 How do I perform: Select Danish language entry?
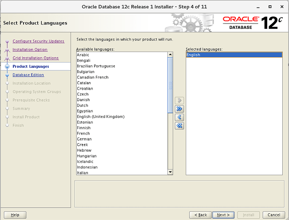click(122, 100)
